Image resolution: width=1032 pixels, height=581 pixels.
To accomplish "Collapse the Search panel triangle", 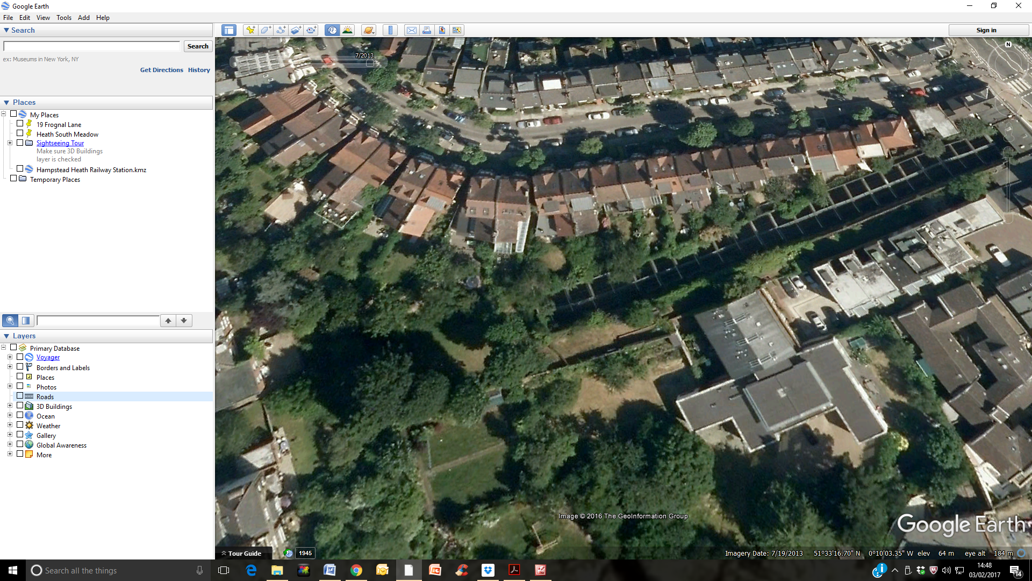I will pos(6,30).
